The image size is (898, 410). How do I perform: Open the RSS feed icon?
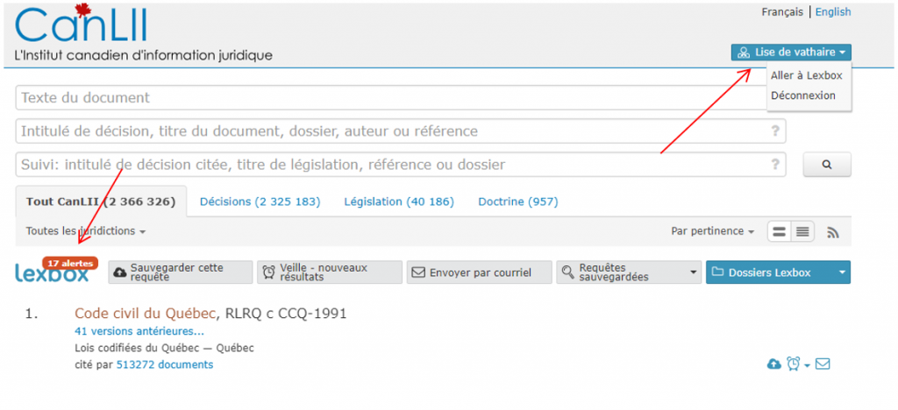coord(833,232)
